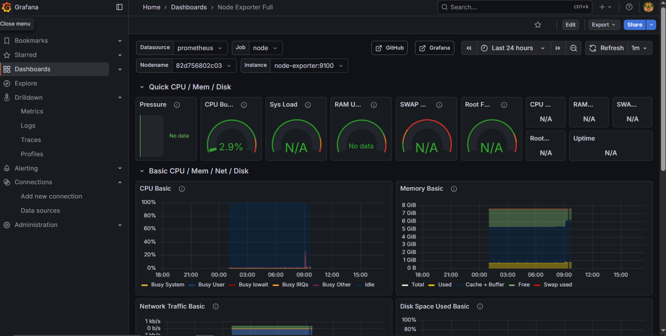Go to Dashboards breadcrumb

point(189,7)
